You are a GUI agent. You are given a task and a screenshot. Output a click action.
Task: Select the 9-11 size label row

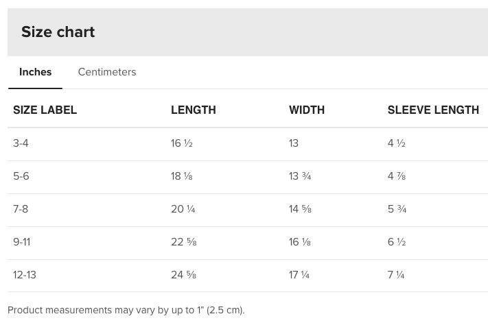click(21, 242)
